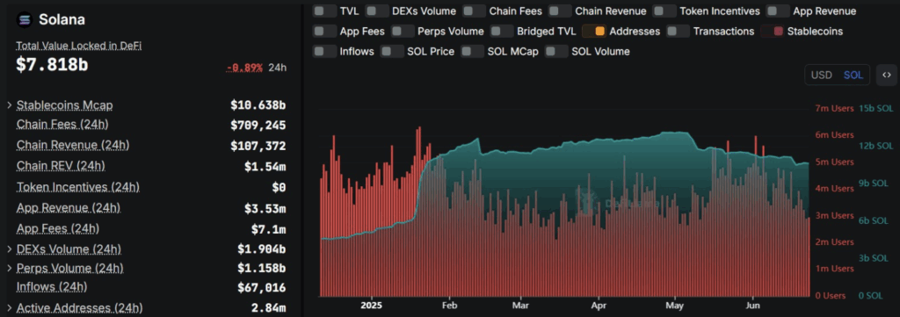Switch chart denomination to SOL
This screenshot has height=317, width=900.
[x=853, y=76]
